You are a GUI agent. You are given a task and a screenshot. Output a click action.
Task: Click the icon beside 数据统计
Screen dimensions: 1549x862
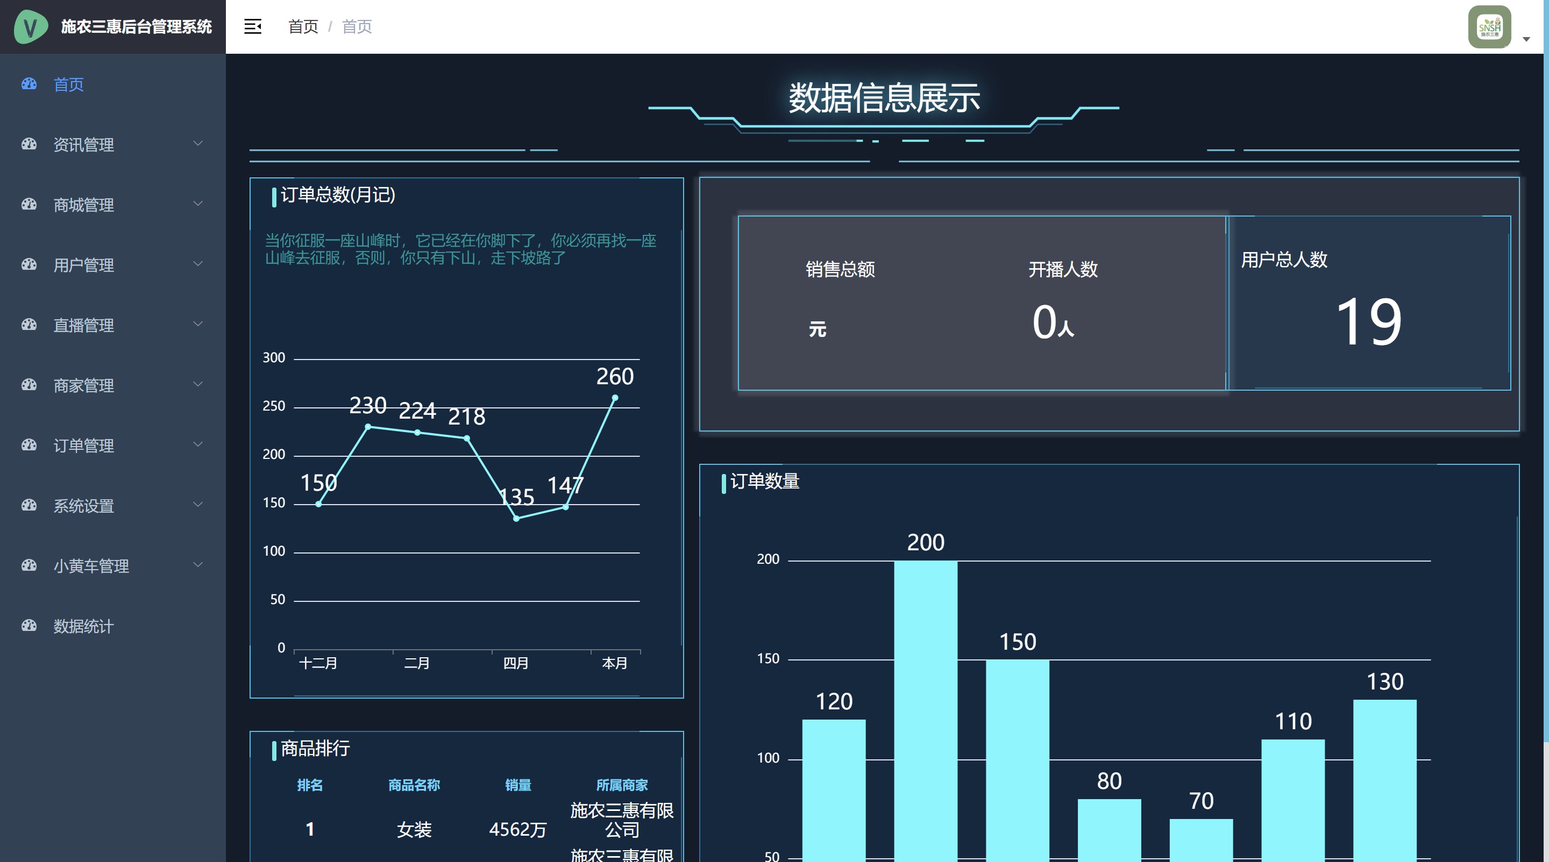[29, 626]
